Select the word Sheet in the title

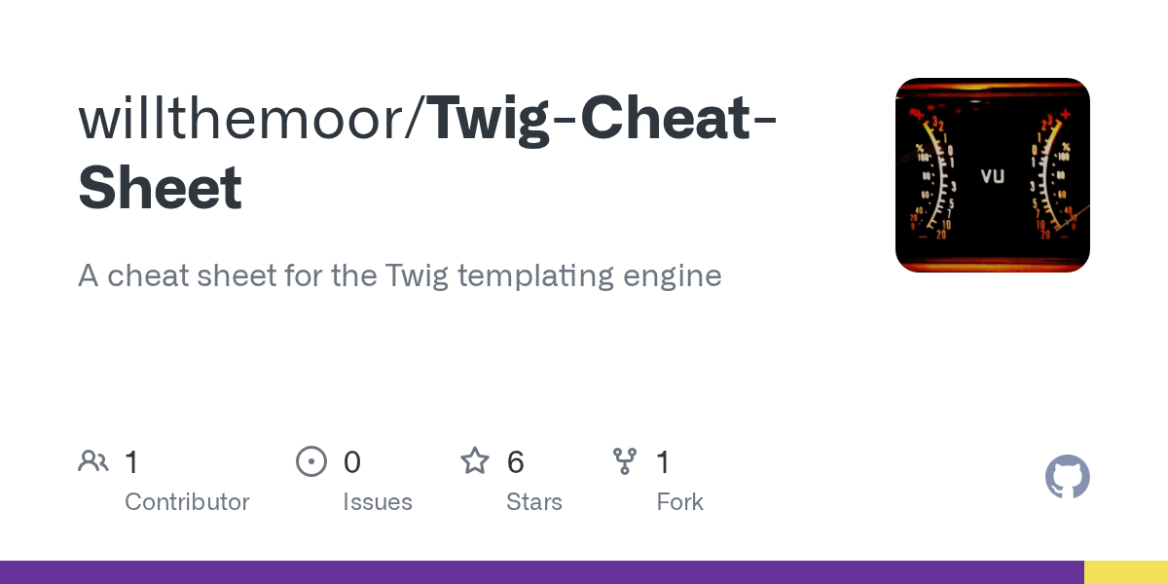coord(161,188)
